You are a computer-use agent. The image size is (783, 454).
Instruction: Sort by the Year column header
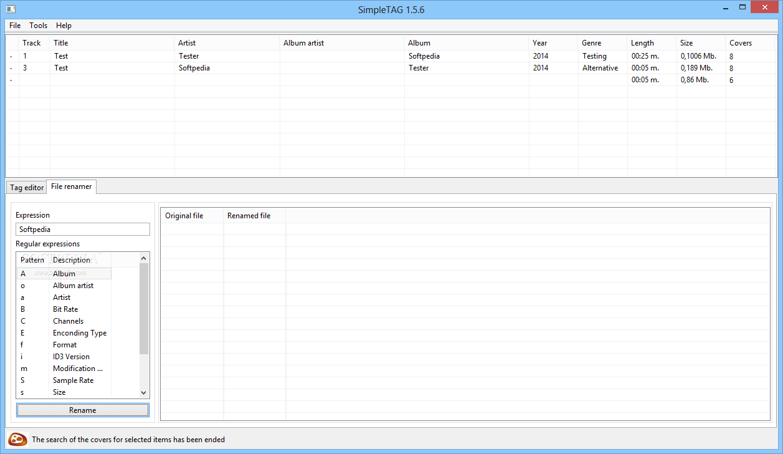tap(554, 43)
